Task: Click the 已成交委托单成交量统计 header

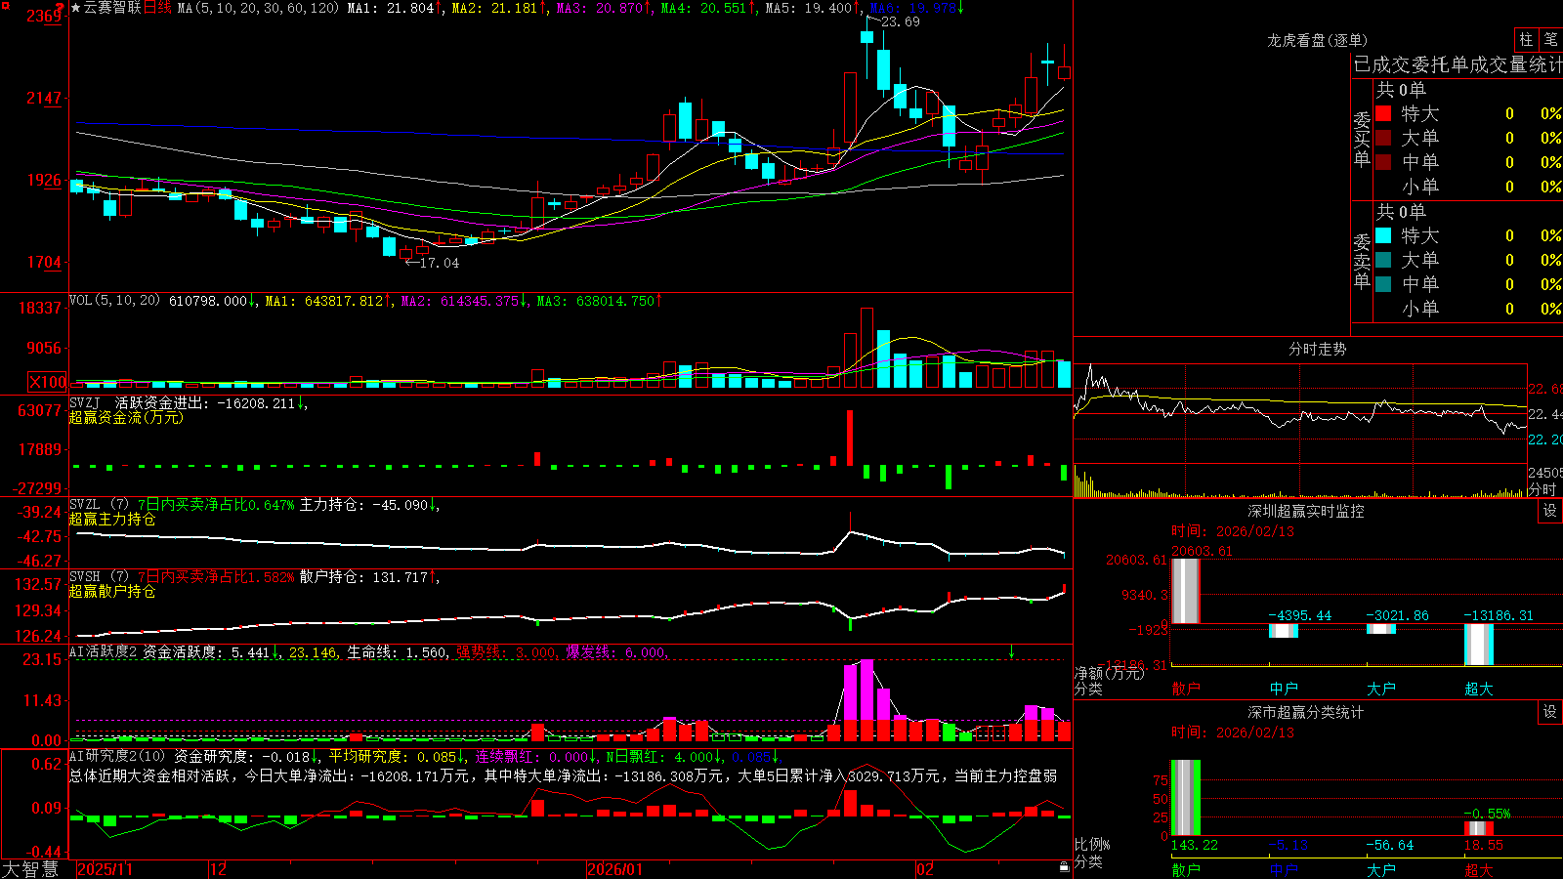Action: [1457, 64]
